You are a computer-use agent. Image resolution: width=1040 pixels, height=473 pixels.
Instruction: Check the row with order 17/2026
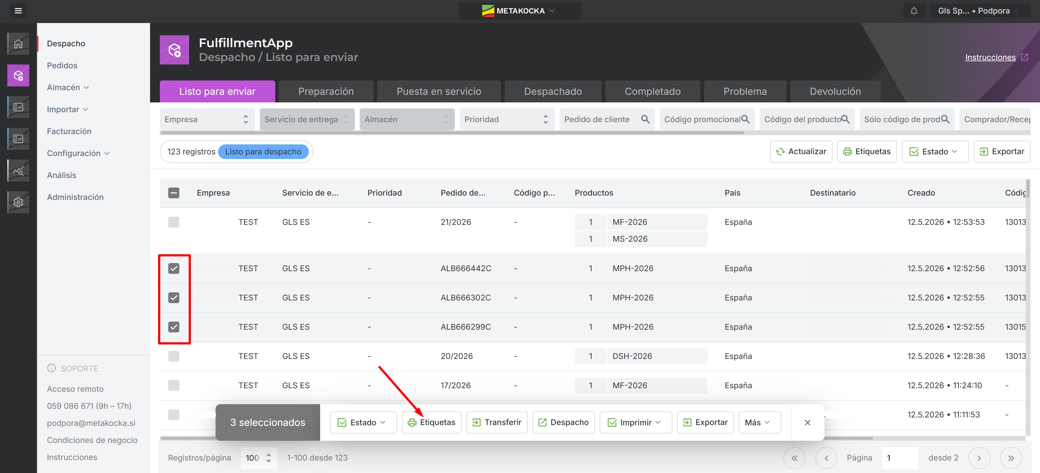(x=174, y=385)
